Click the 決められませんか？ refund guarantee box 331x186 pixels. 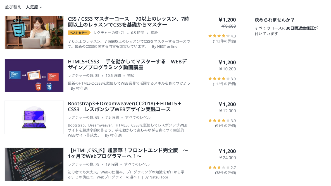tap(287, 27)
